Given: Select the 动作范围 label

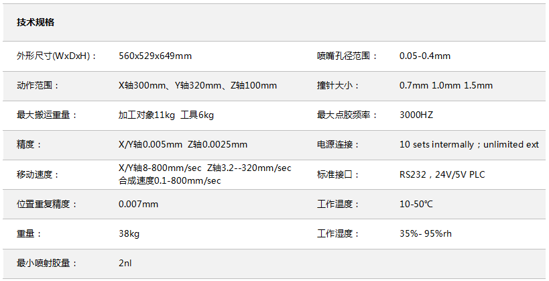Looking at the screenshot, I should click(x=38, y=85).
